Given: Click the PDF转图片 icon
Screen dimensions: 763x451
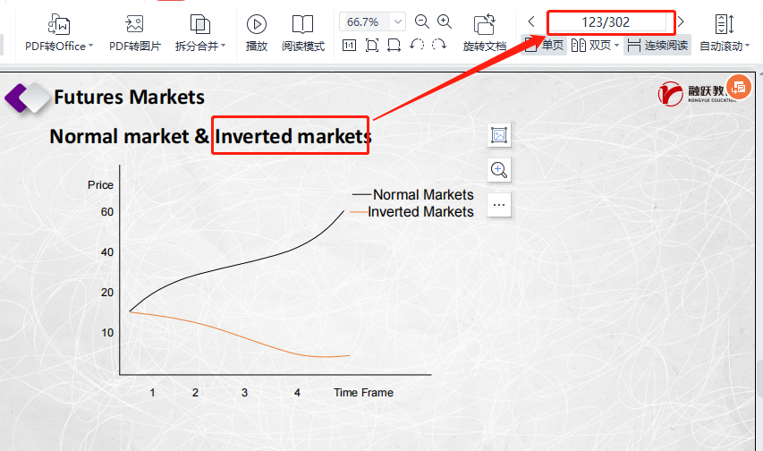Looking at the screenshot, I should coord(134,24).
